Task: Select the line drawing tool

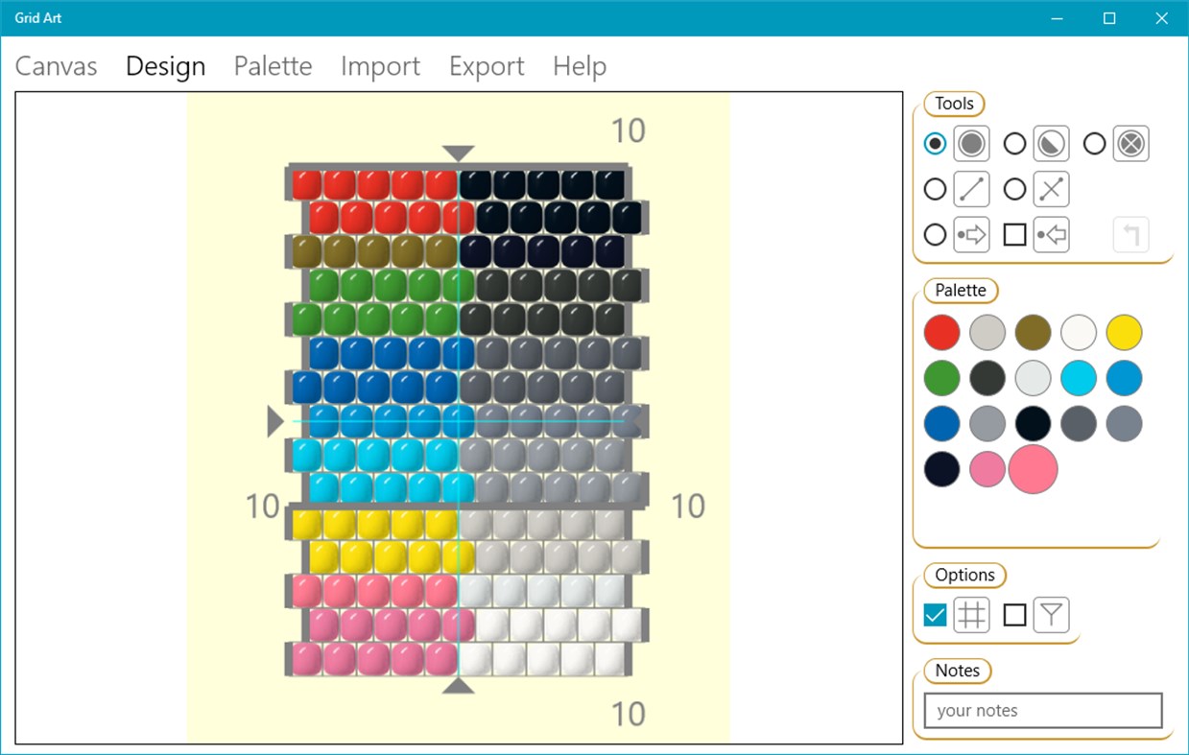Action: [971, 189]
